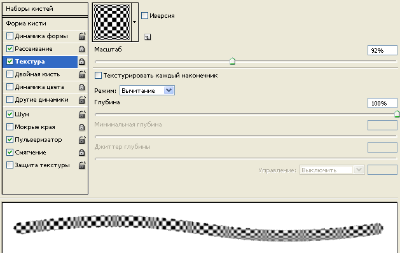
Task: Open the Наборы кистей section
Action: coord(45,9)
